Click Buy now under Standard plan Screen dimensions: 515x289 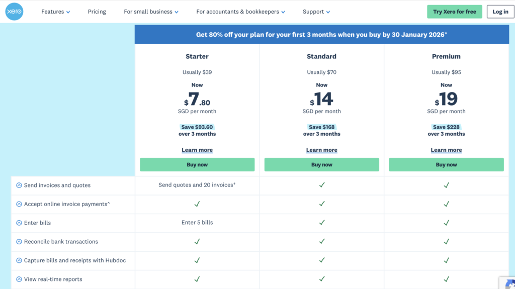(x=322, y=165)
